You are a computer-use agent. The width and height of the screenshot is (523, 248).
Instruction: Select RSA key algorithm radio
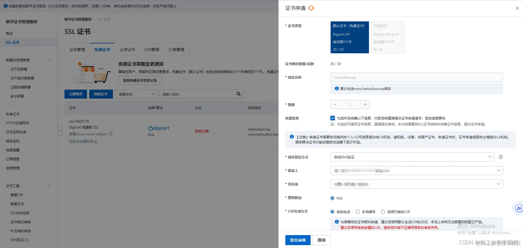(x=332, y=198)
